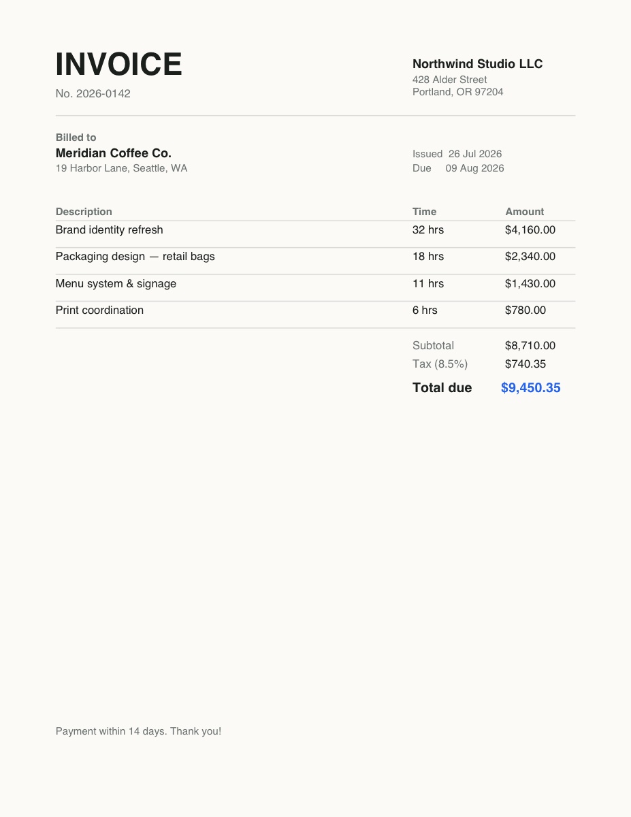
Task: Click the due date 09 Aug 2026
Action: tap(475, 168)
